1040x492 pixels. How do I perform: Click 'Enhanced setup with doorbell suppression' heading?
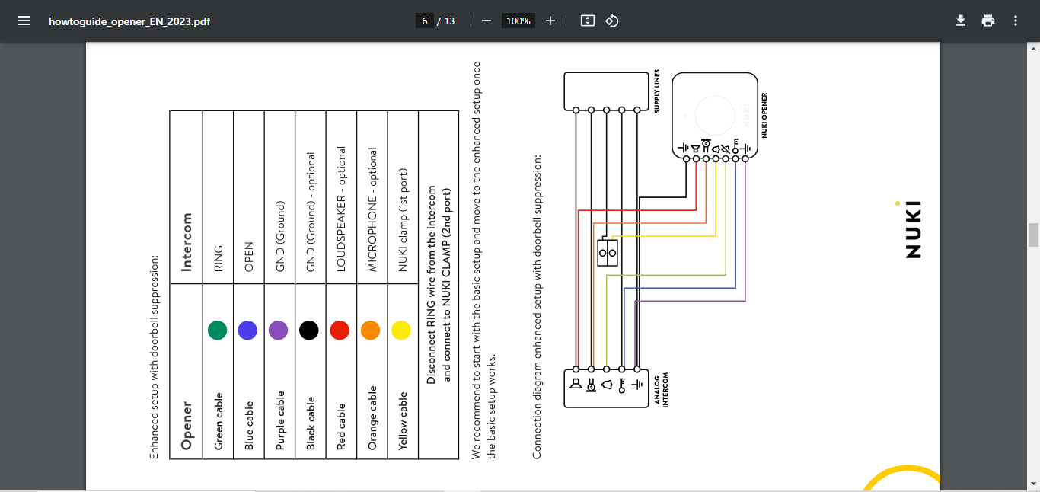[155, 356]
